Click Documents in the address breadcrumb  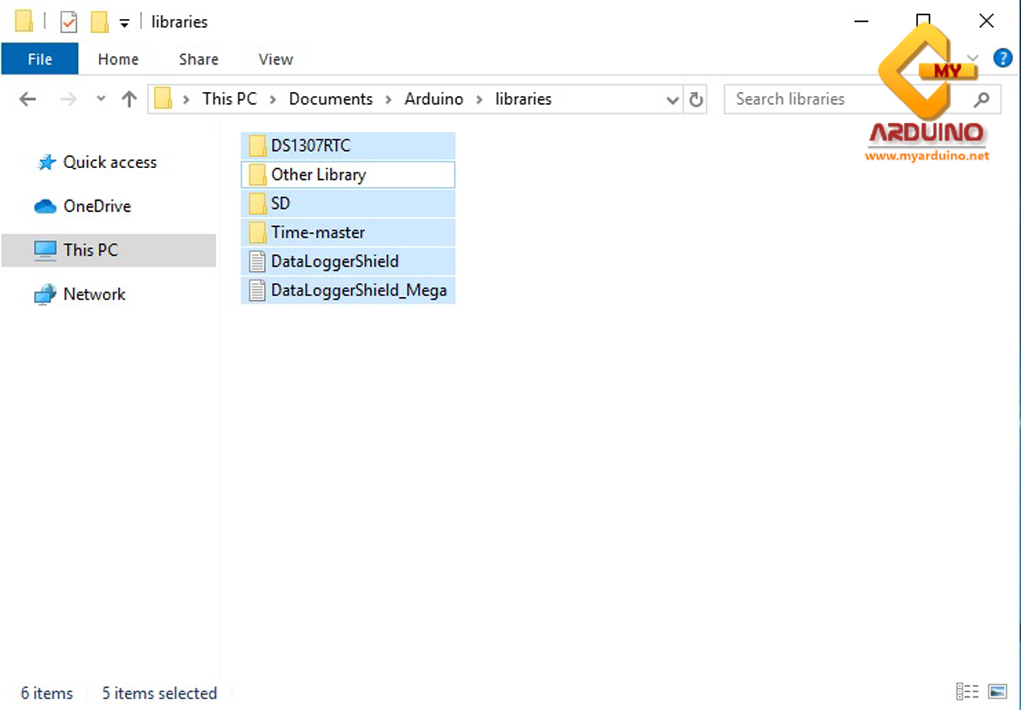[330, 99]
